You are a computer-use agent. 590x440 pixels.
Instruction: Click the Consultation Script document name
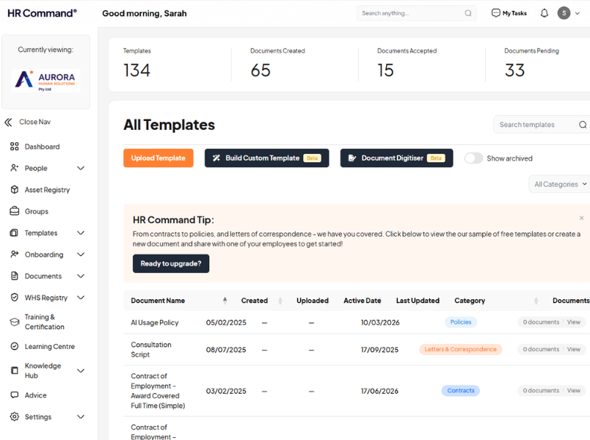(x=151, y=349)
